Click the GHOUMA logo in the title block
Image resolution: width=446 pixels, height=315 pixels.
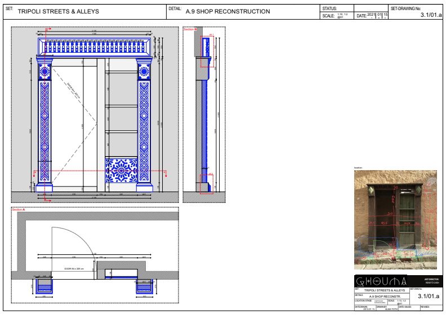coord(381,281)
